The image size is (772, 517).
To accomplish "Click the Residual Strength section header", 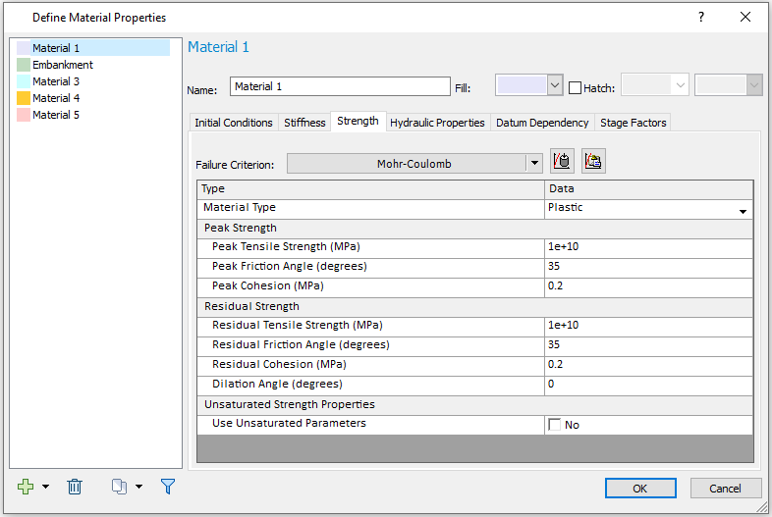I will coord(475,306).
